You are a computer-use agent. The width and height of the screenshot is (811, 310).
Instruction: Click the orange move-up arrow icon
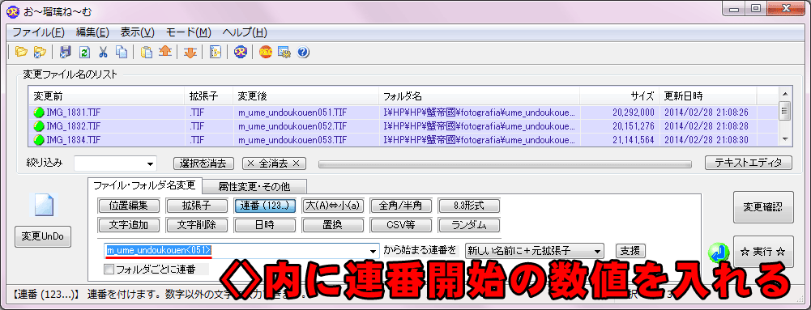click(165, 52)
